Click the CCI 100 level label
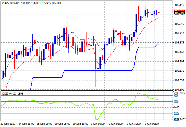The width and height of the screenshot is (186, 127). click(x=176, y=101)
